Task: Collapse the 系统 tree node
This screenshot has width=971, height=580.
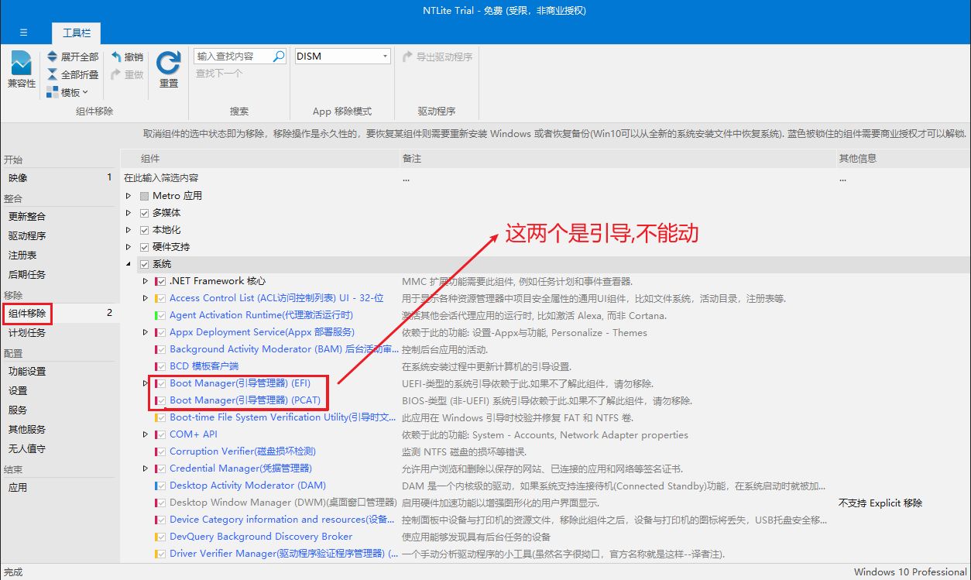Action: [x=129, y=264]
